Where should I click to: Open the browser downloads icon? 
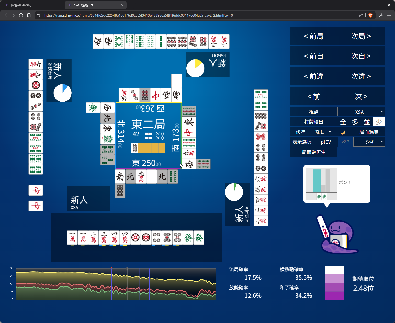pyautogui.click(x=381, y=15)
